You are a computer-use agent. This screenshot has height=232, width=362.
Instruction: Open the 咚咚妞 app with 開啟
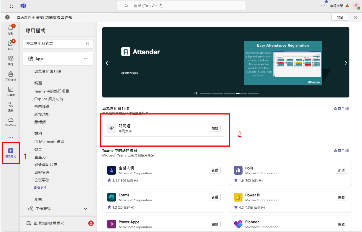215,128
